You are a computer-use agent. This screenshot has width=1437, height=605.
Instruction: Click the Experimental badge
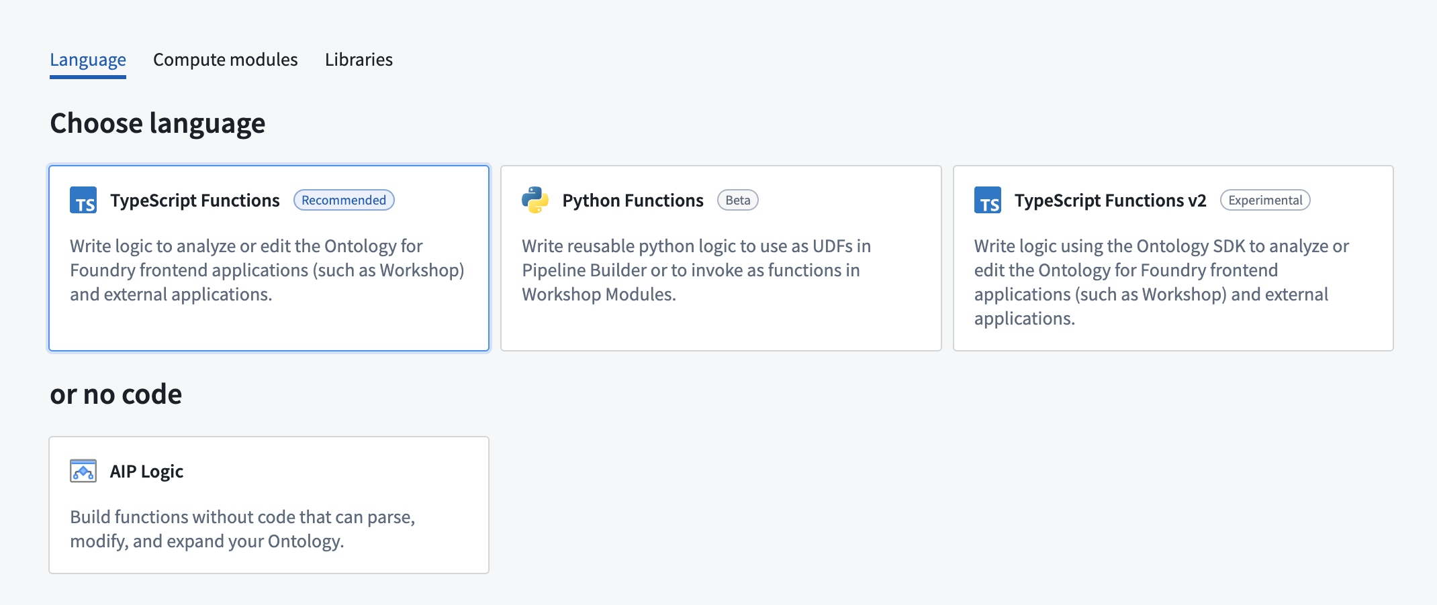tap(1264, 200)
